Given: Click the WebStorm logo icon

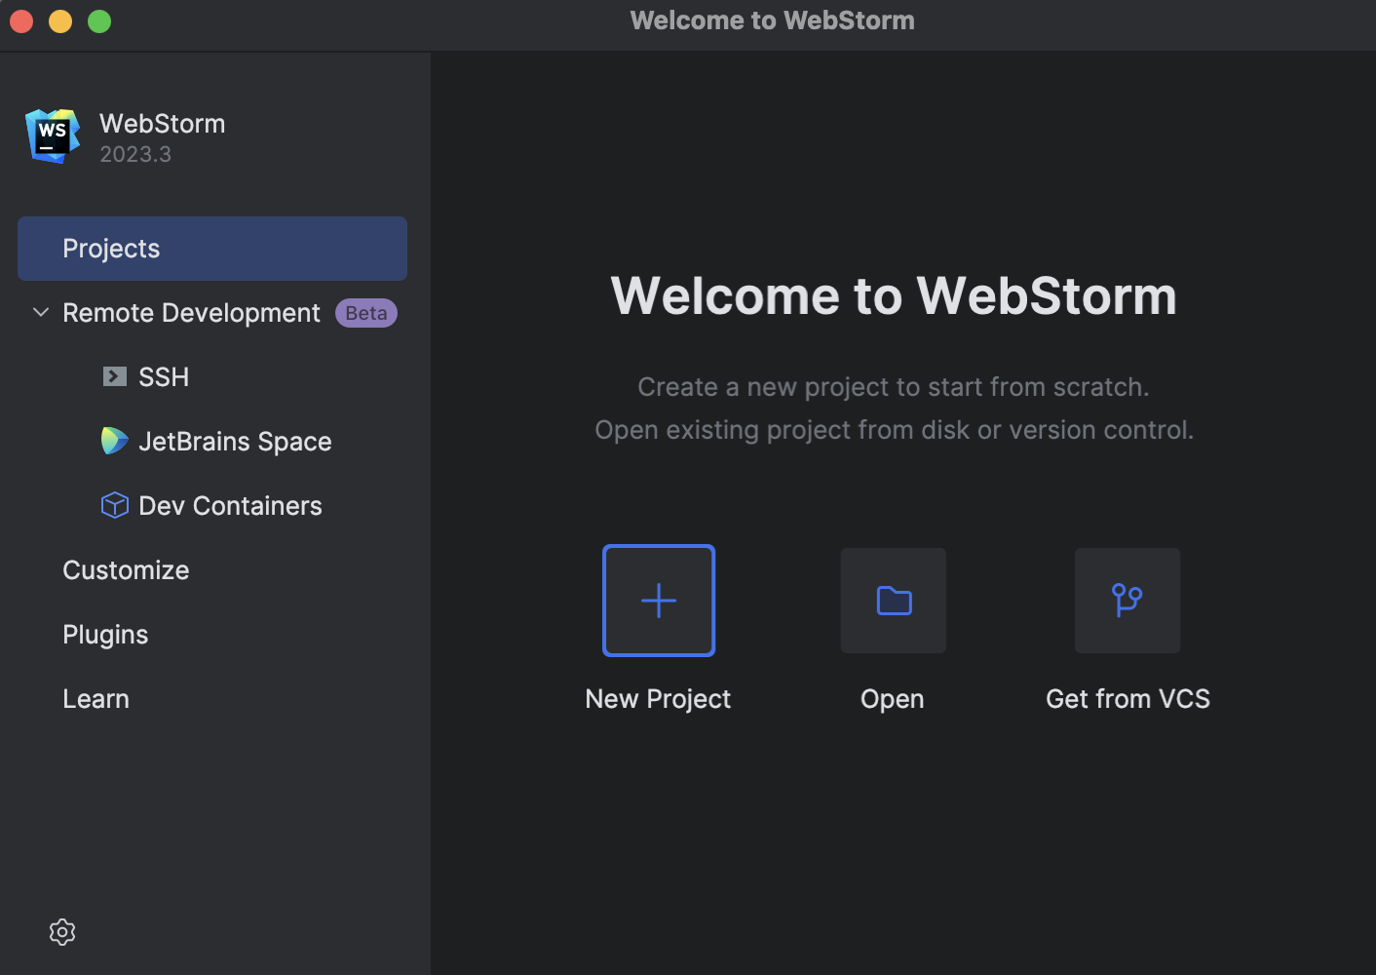Looking at the screenshot, I should coord(51,136).
